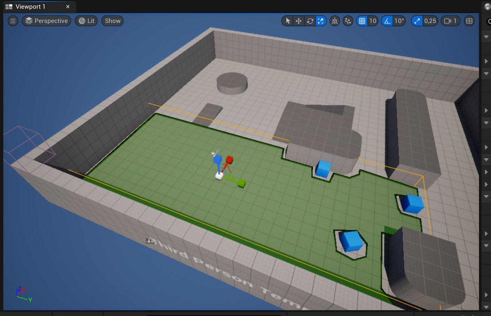Toggle scale snapping
Screen dimensions: 491x316
[x=417, y=21]
